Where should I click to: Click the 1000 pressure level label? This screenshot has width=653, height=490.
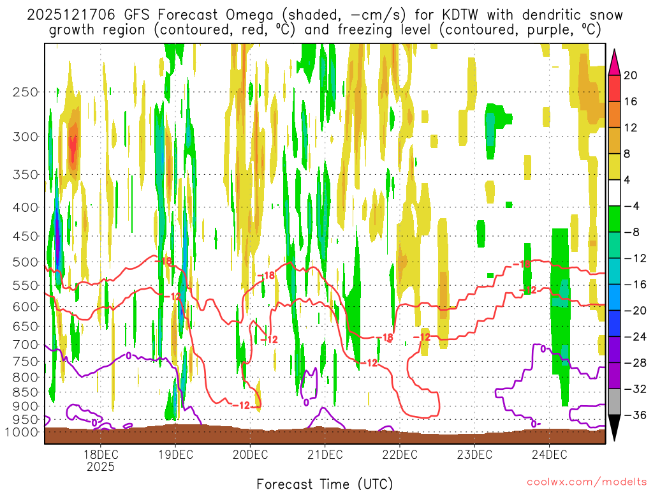22,432
